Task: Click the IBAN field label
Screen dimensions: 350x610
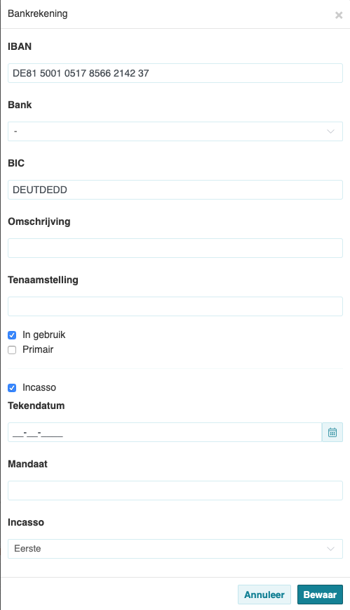Action: pos(20,46)
